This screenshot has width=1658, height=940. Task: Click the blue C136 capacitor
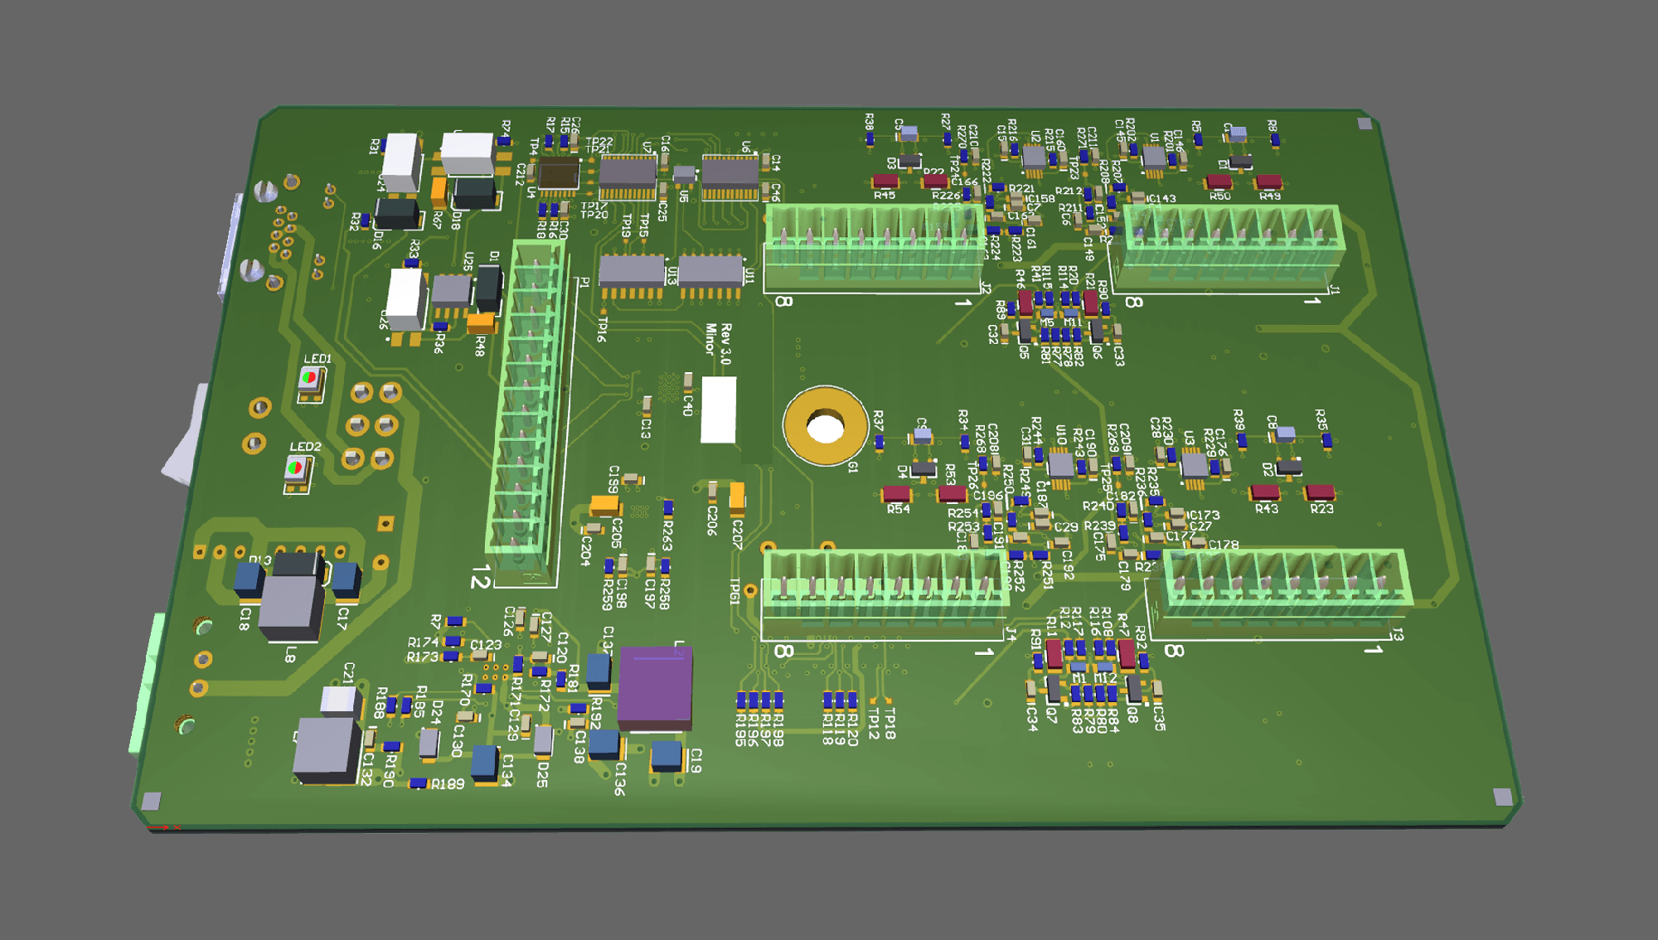(x=604, y=744)
